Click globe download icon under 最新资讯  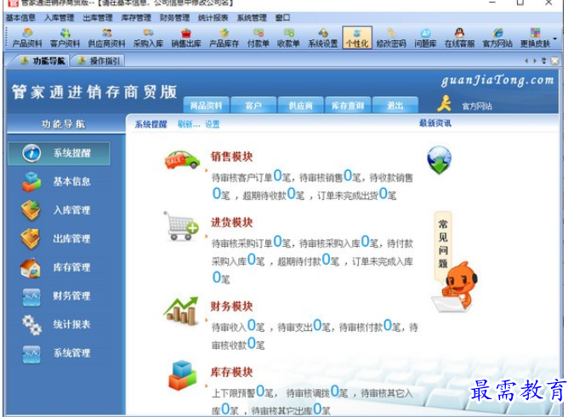pyautogui.click(x=440, y=160)
